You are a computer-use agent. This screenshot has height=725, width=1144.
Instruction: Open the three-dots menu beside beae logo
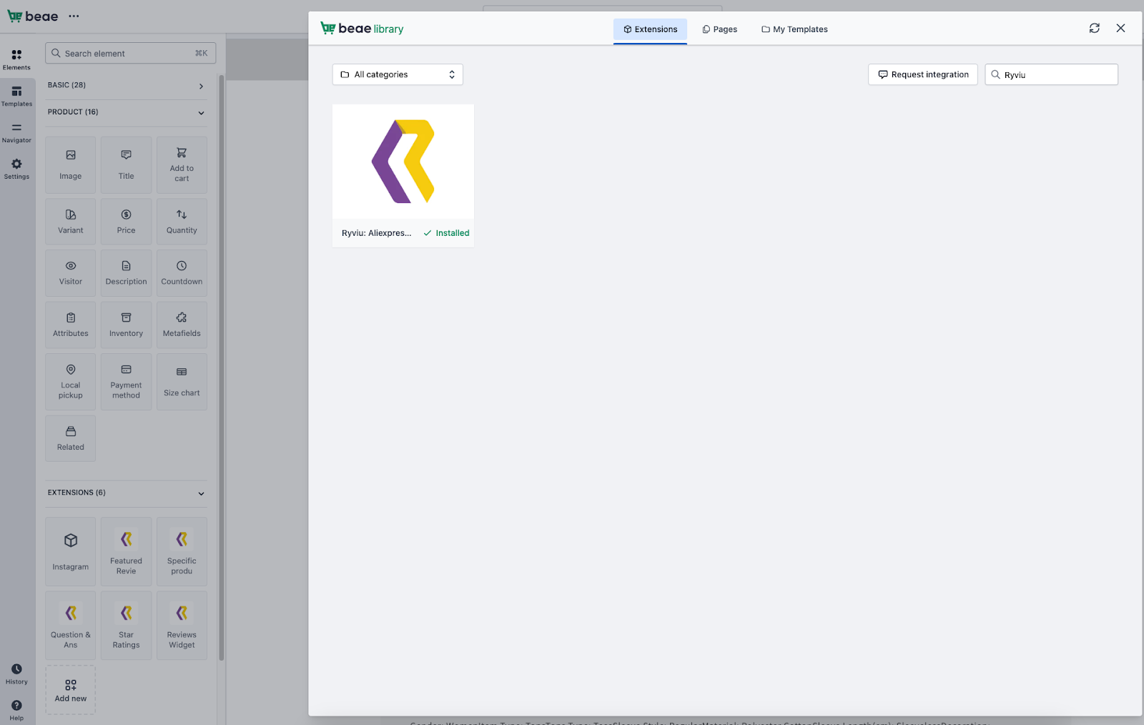point(74,16)
